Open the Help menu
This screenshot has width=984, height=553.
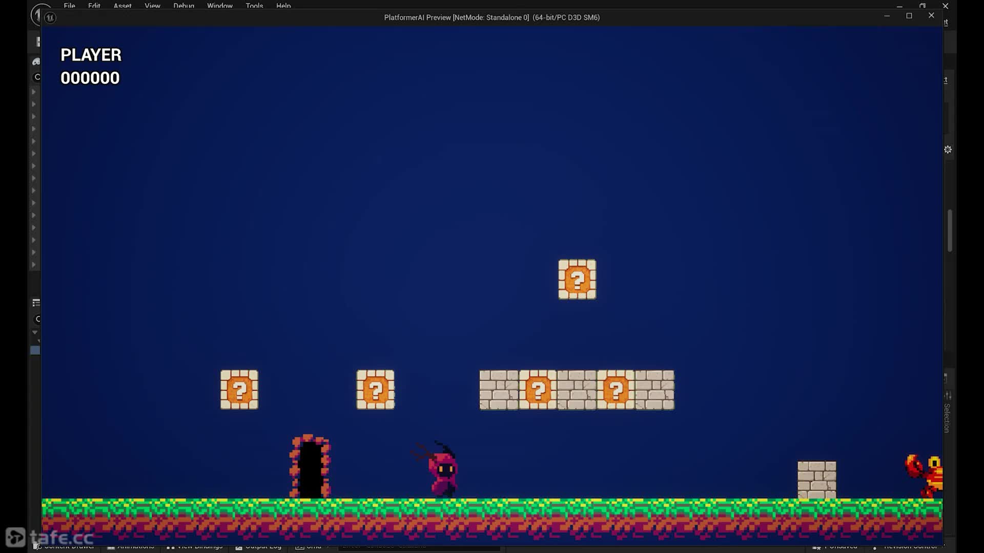pos(283,6)
